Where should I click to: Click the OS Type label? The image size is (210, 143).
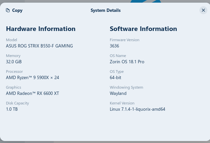click(x=117, y=71)
